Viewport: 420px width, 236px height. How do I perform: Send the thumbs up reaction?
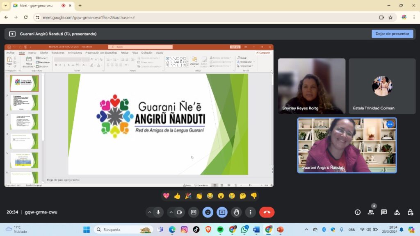coord(177,196)
